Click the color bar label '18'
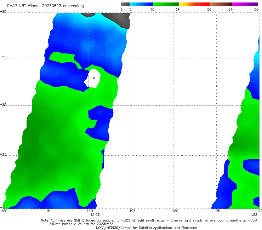This screenshot has height=230, width=262. point(152,9)
